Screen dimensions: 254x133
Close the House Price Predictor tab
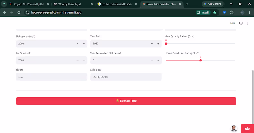(x=180, y=4)
